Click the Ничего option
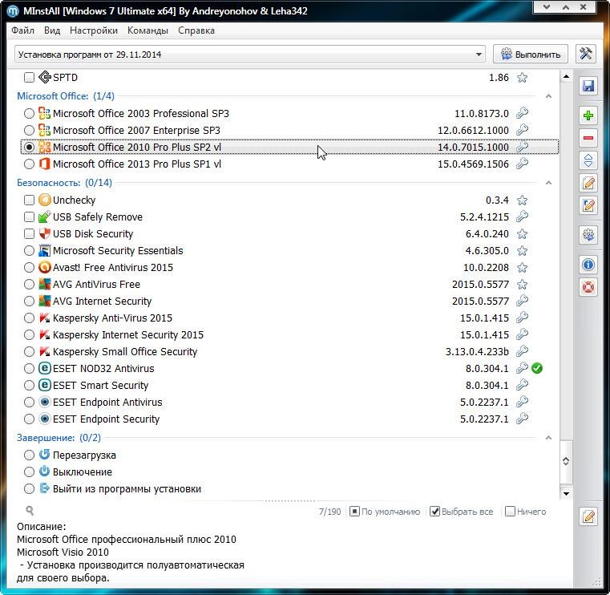Image resolution: width=610 pixels, height=595 pixels. click(526, 512)
